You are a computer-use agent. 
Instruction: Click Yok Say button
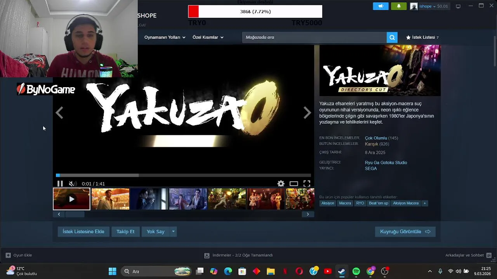155,231
